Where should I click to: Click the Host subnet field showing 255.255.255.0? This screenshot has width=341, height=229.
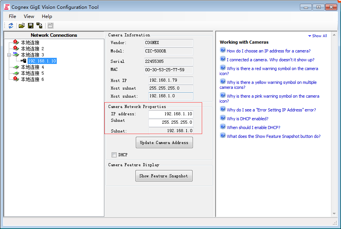point(171,88)
